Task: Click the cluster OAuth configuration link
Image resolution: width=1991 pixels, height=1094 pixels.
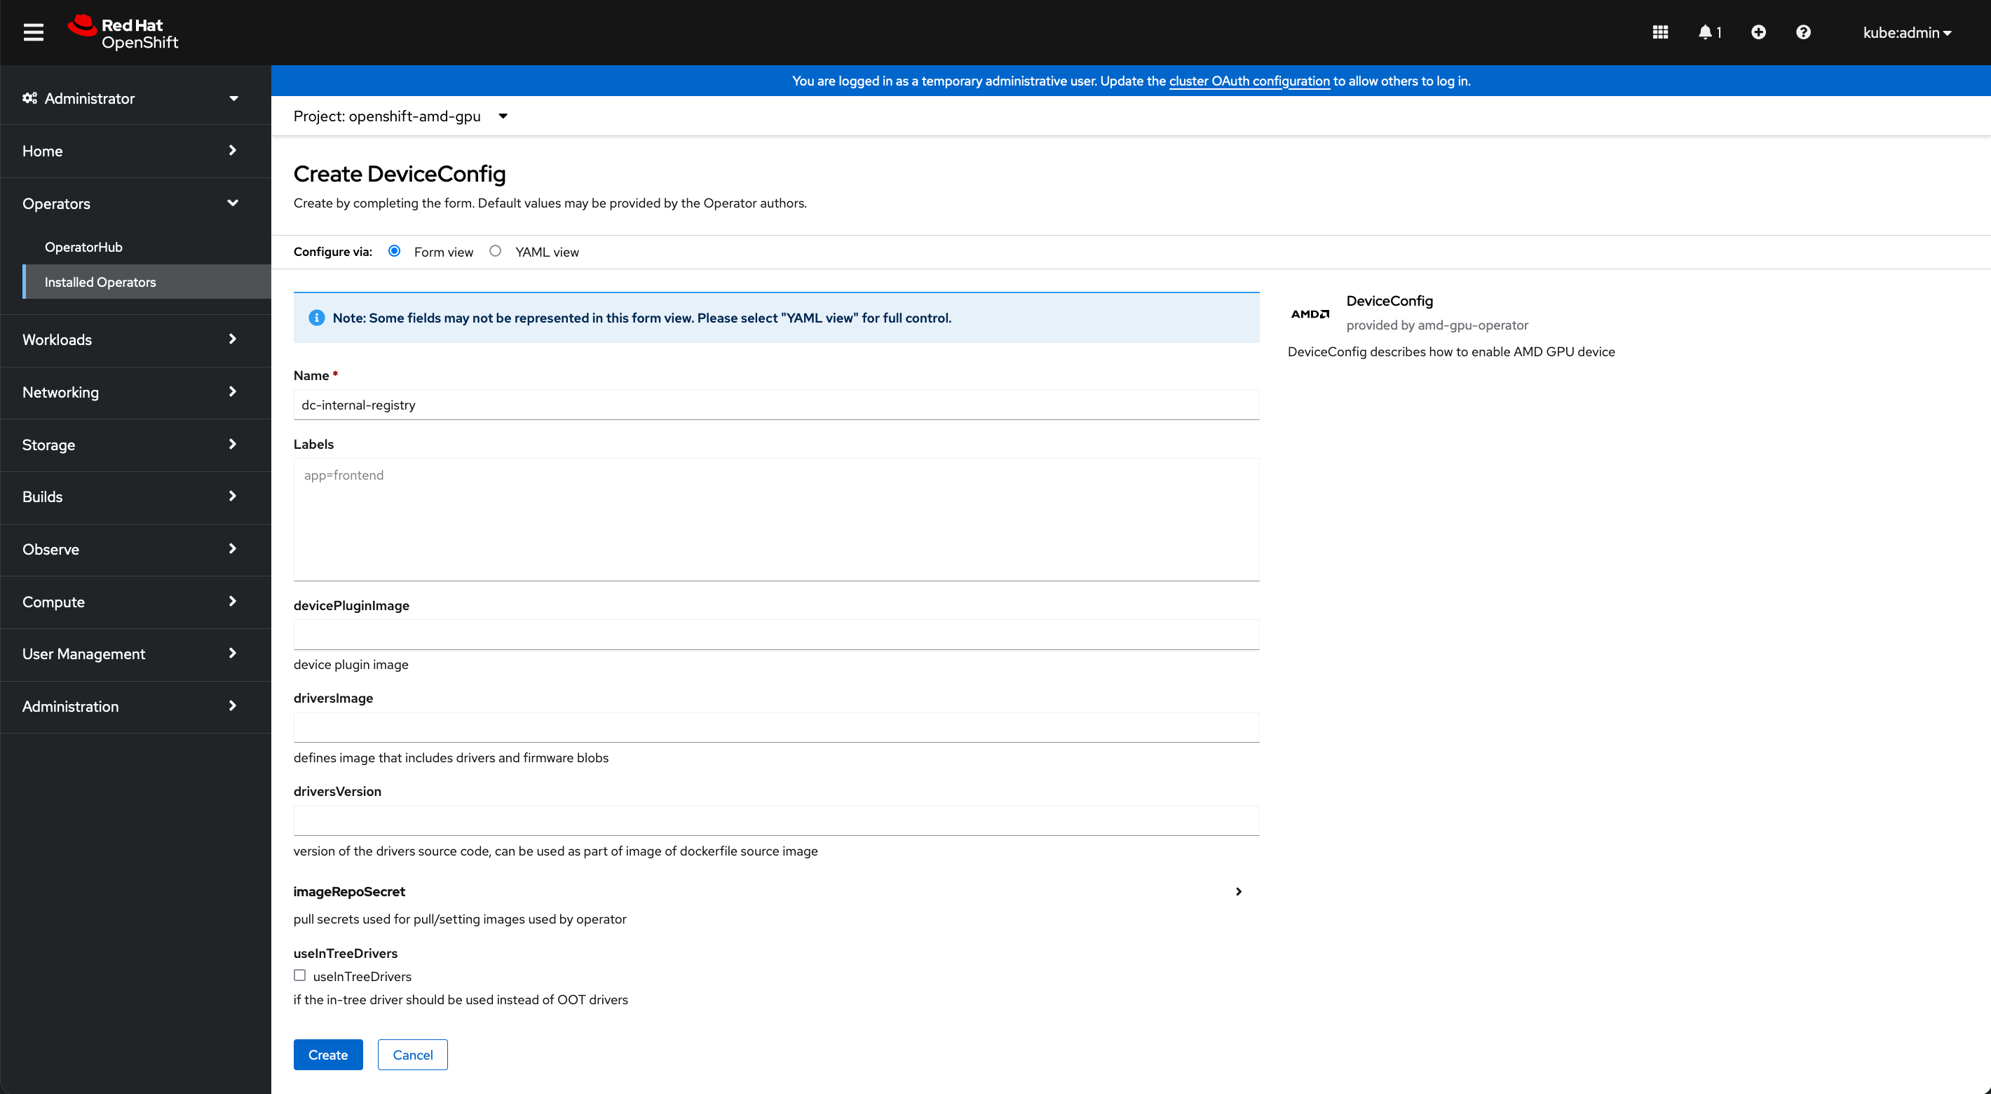Action: pos(1249,81)
